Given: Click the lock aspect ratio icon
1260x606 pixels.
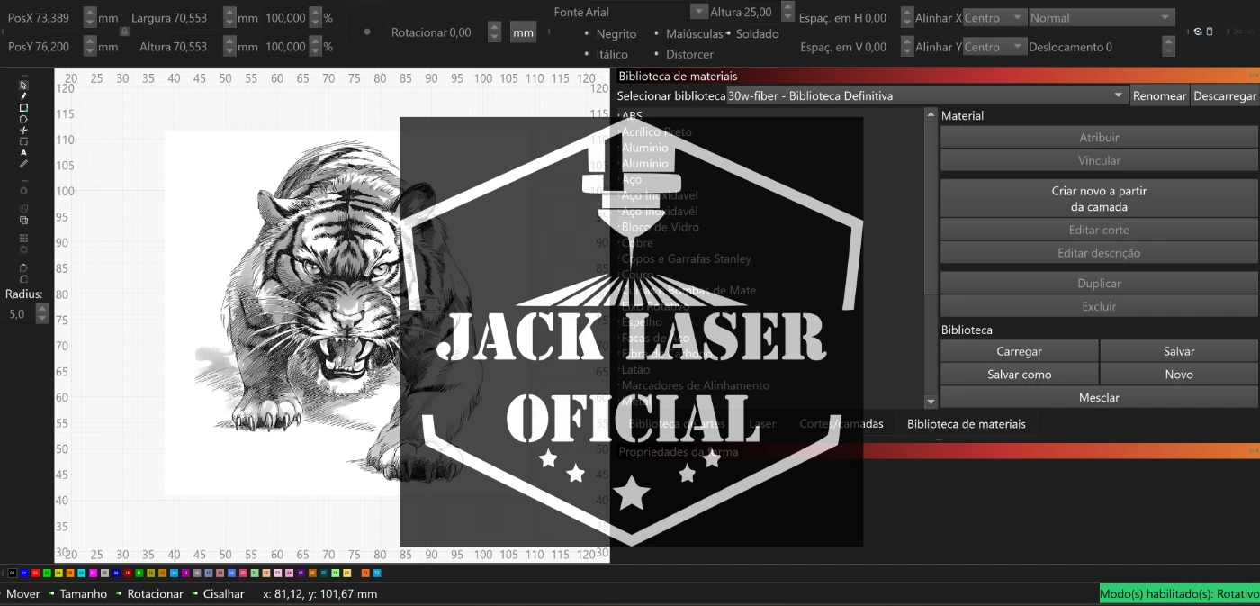Looking at the screenshot, I should [124, 32].
